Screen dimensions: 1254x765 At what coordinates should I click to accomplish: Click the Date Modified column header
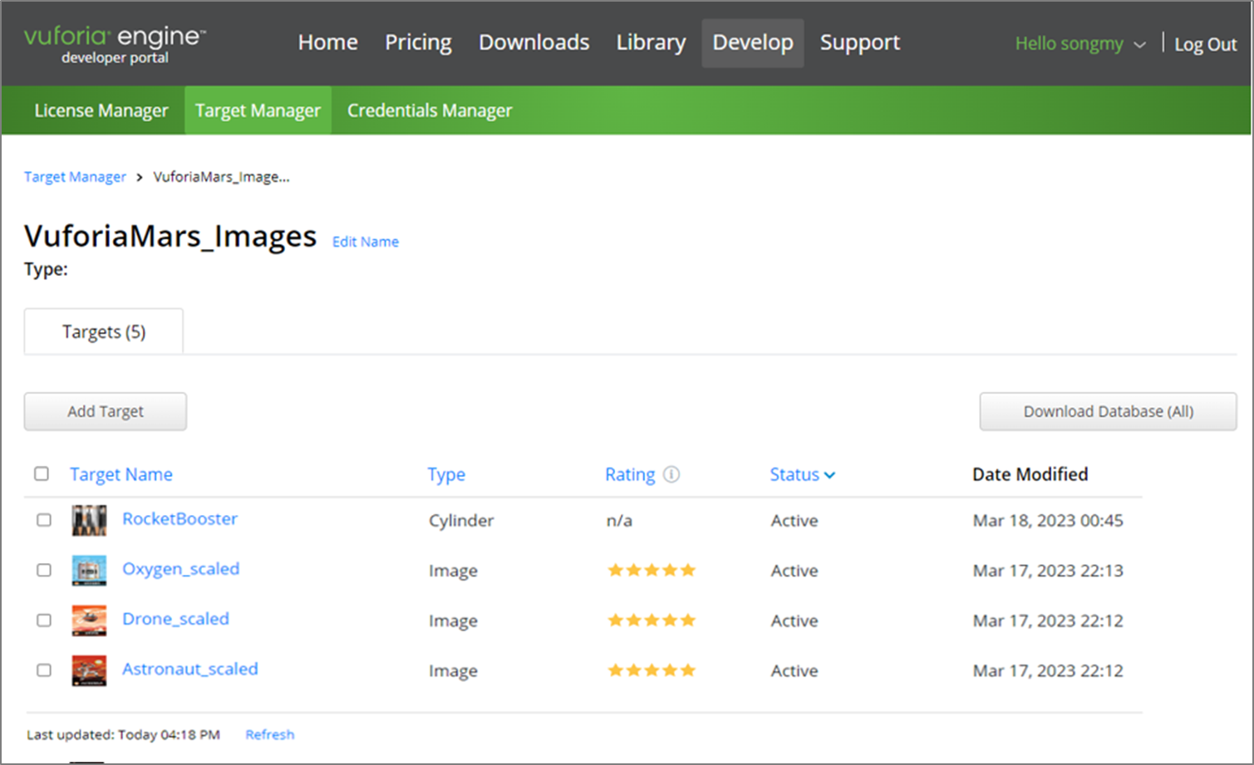click(x=1030, y=474)
